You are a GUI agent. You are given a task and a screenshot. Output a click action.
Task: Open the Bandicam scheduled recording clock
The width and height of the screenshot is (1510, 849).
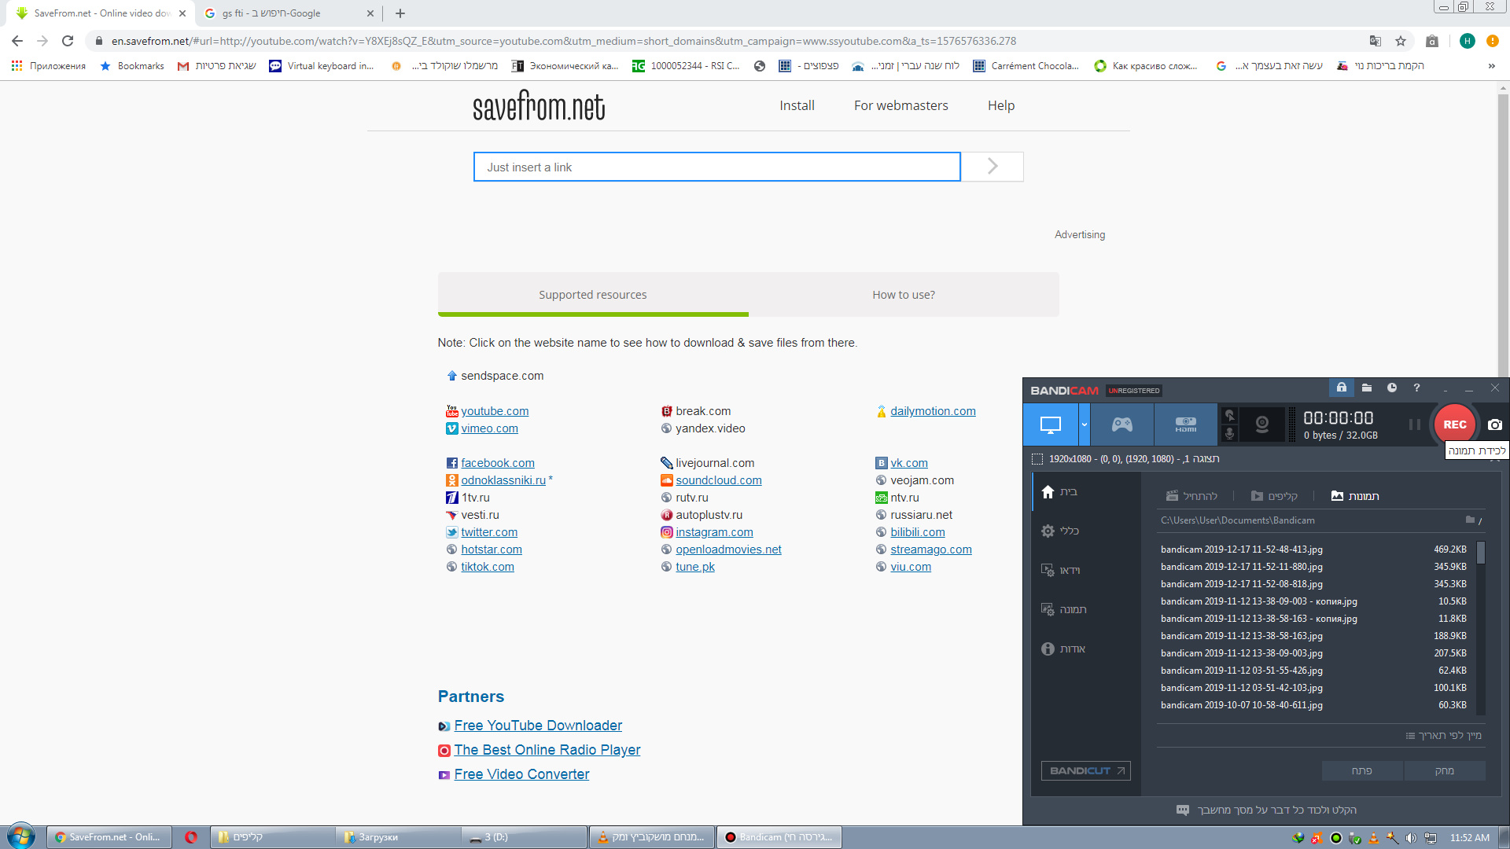[x=1391, y=388]
